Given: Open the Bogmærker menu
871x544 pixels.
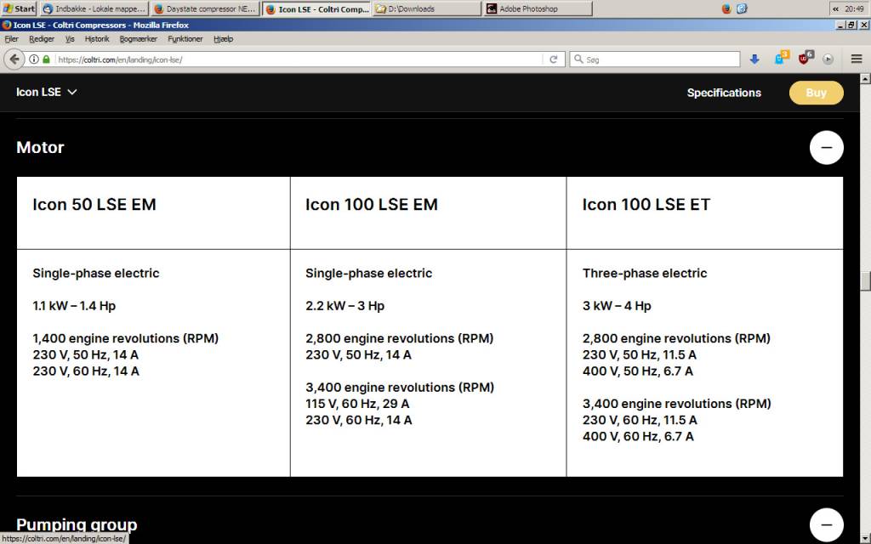Looking at the screenshot, I should click(x=139, y=39).
